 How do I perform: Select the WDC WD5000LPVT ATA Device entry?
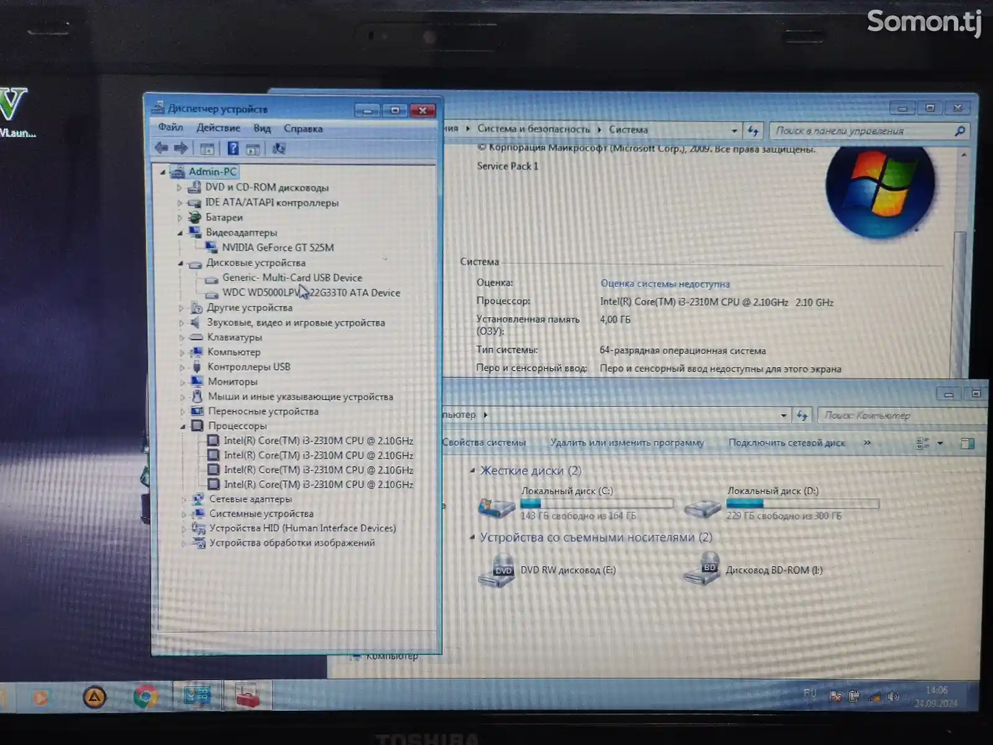(311, 292)
